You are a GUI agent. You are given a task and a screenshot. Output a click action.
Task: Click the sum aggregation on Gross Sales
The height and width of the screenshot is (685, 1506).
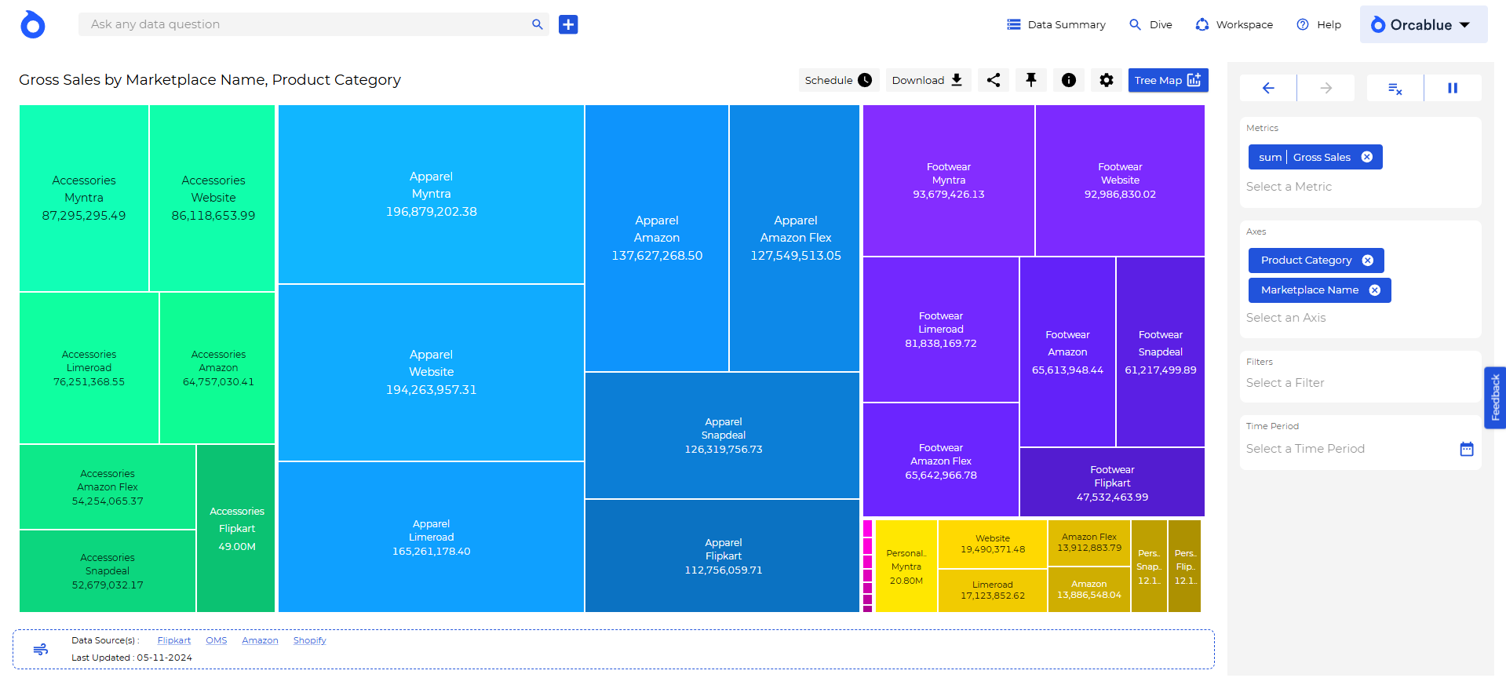(x=1270, y=157)
